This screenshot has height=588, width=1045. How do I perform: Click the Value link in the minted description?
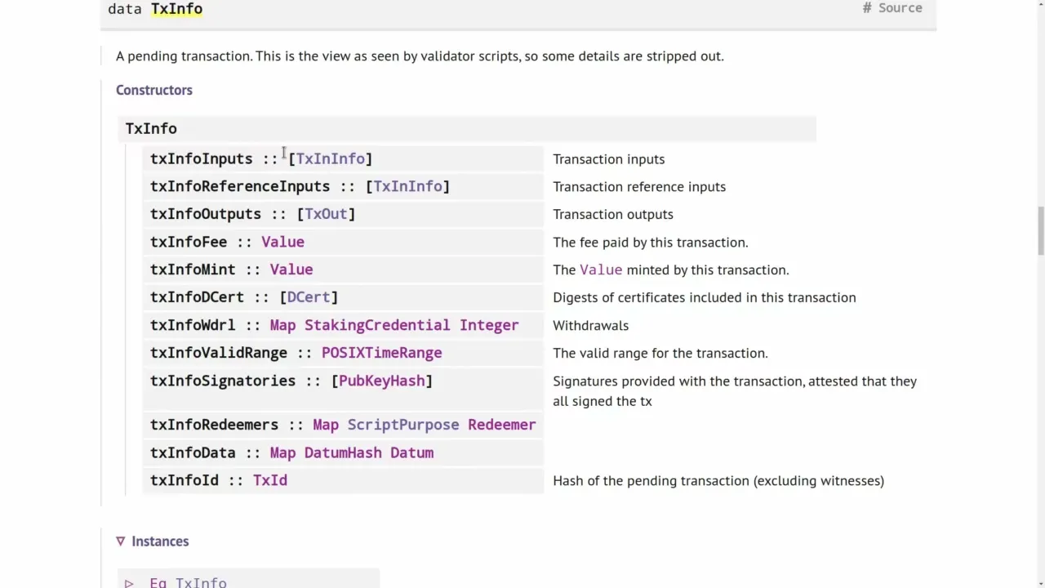click(600, 269)
